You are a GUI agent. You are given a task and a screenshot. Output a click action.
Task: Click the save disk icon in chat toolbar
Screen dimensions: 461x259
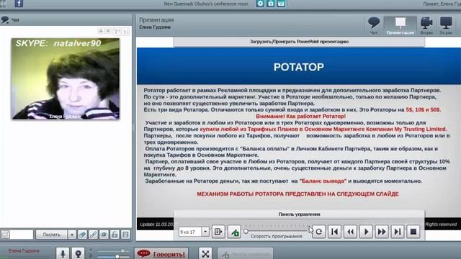125,235
